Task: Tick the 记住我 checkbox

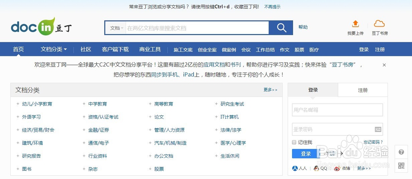Action: tap(294, 142)
